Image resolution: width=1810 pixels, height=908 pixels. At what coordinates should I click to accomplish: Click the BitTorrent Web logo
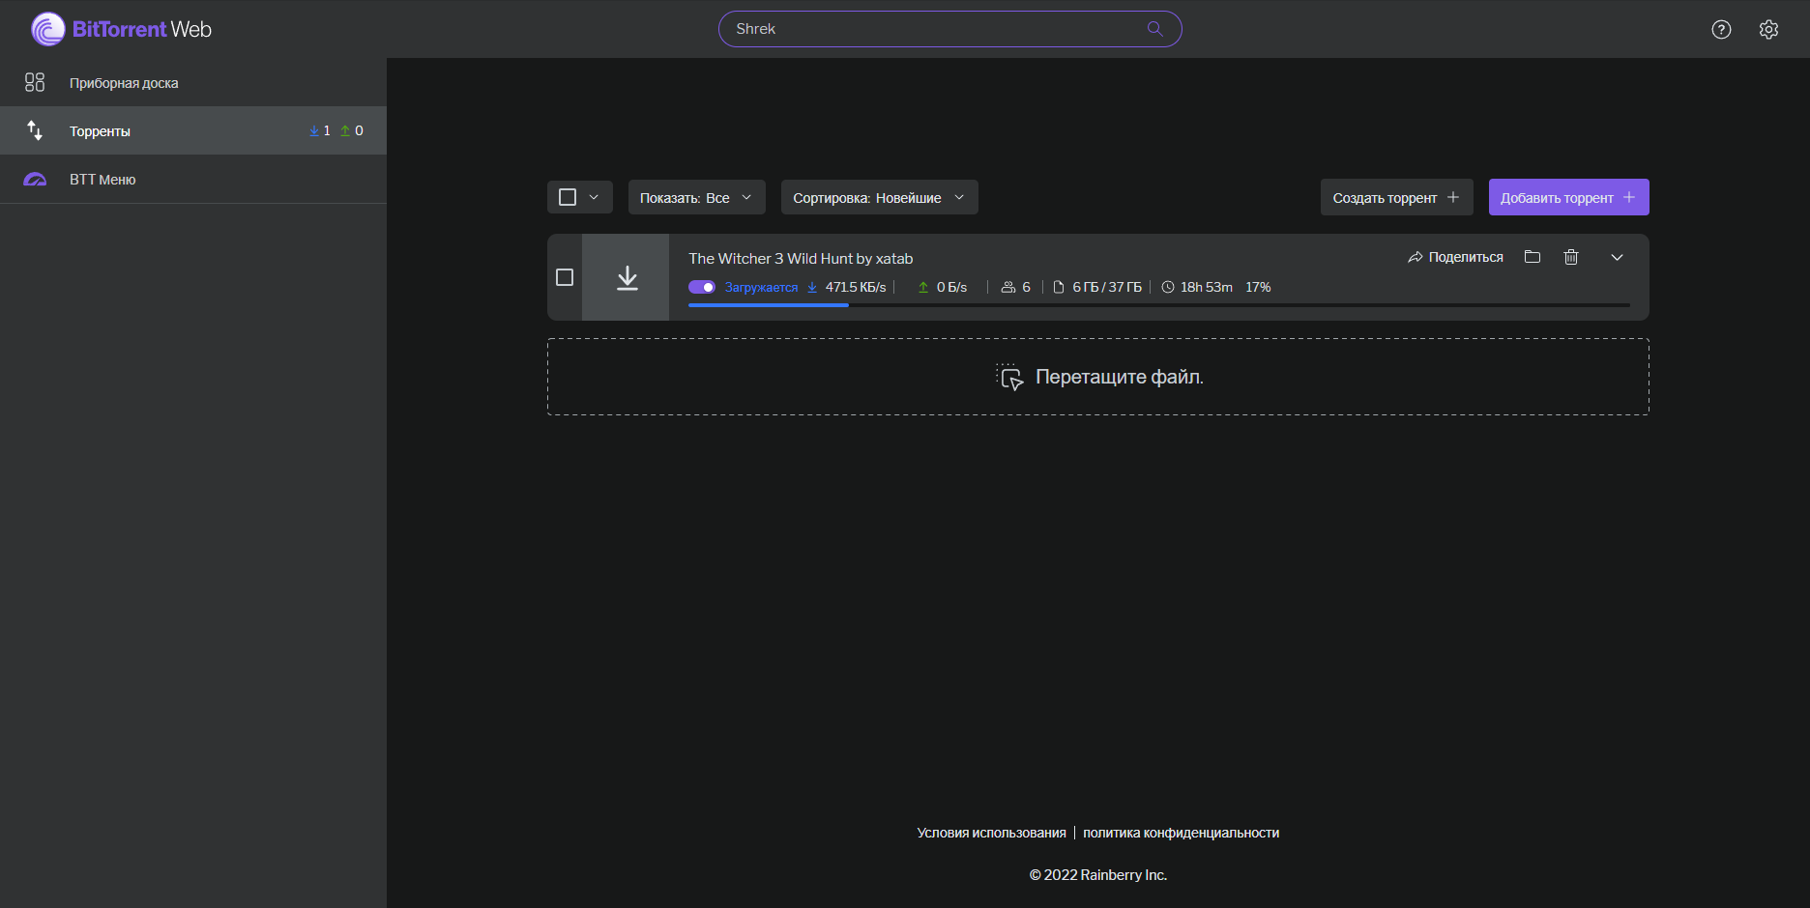(122, 29)
